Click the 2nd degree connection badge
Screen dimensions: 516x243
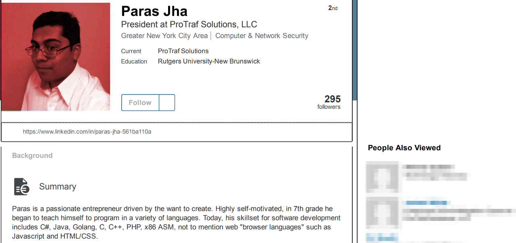click(x=333, y=8)
